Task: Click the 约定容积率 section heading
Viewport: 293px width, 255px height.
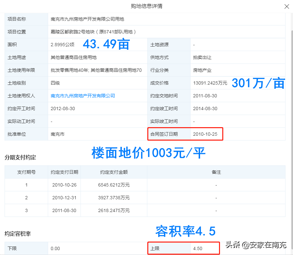Action: 18,234
